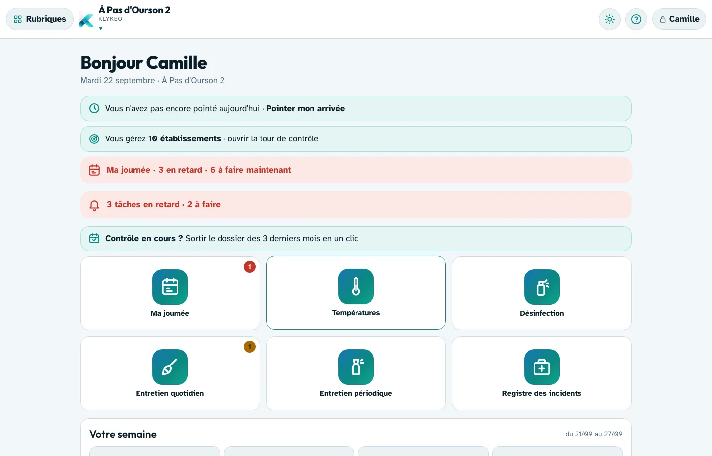
Task: Click the calendar-check icon in Contrôle en cours banner
Action: (94, 239)
